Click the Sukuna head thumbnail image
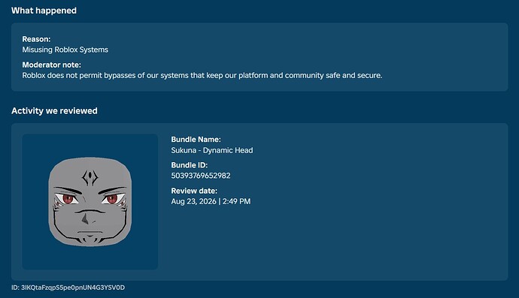 [x=90, y=201]
